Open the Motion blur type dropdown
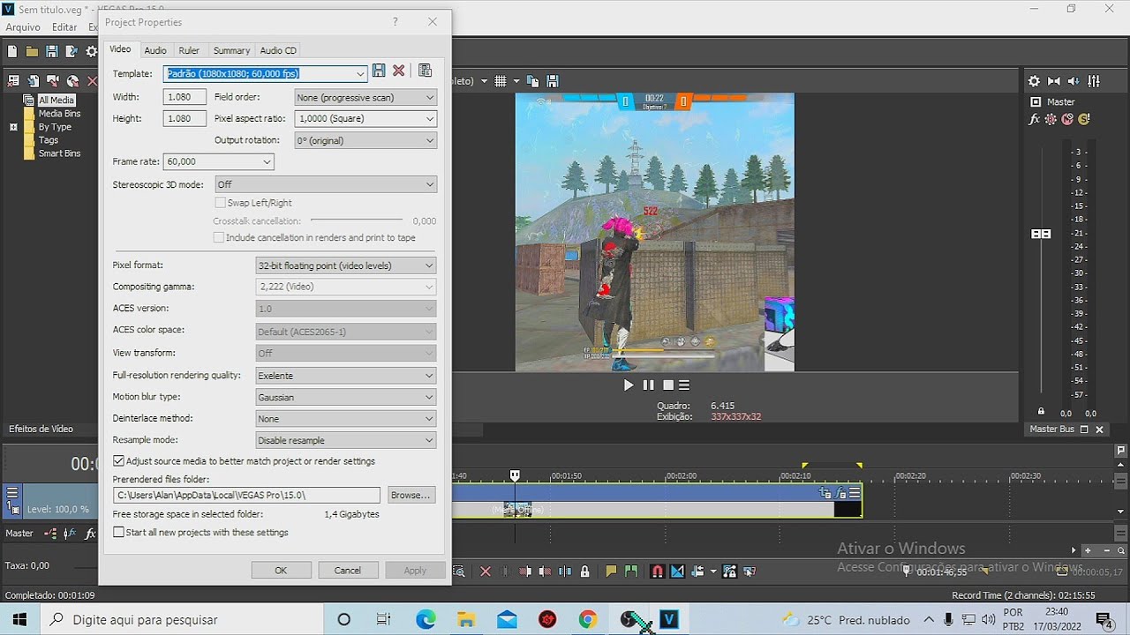 pyautogui.click(x=346, y=398)
